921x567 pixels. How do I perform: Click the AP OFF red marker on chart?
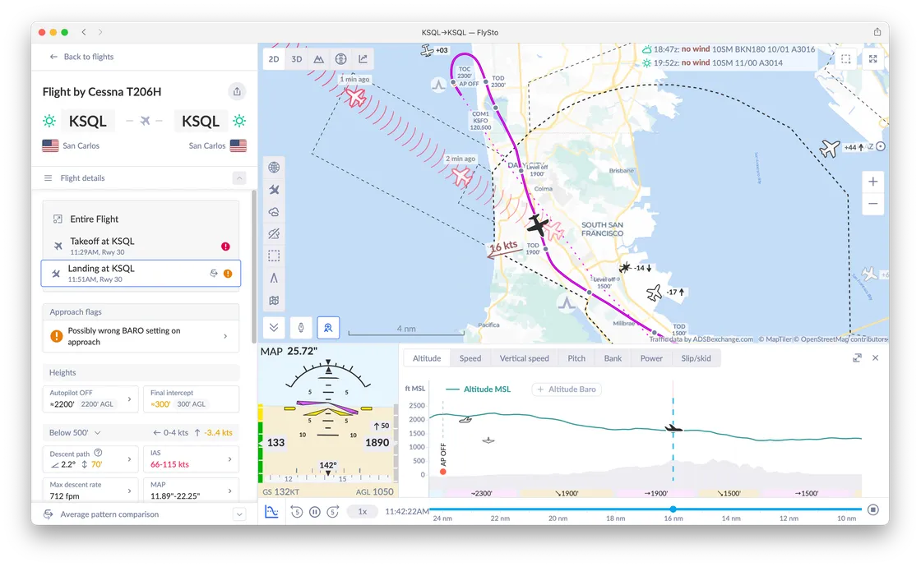pyautogui.click(x=443, y=472)
